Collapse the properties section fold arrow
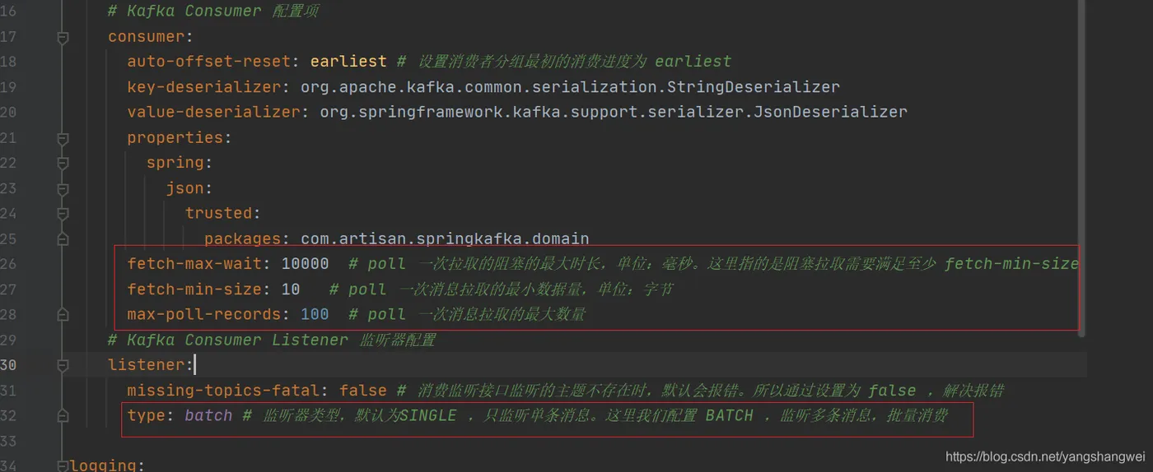Screen dimensions: 1153x472 pyautogui.click(x=63, y=138)
